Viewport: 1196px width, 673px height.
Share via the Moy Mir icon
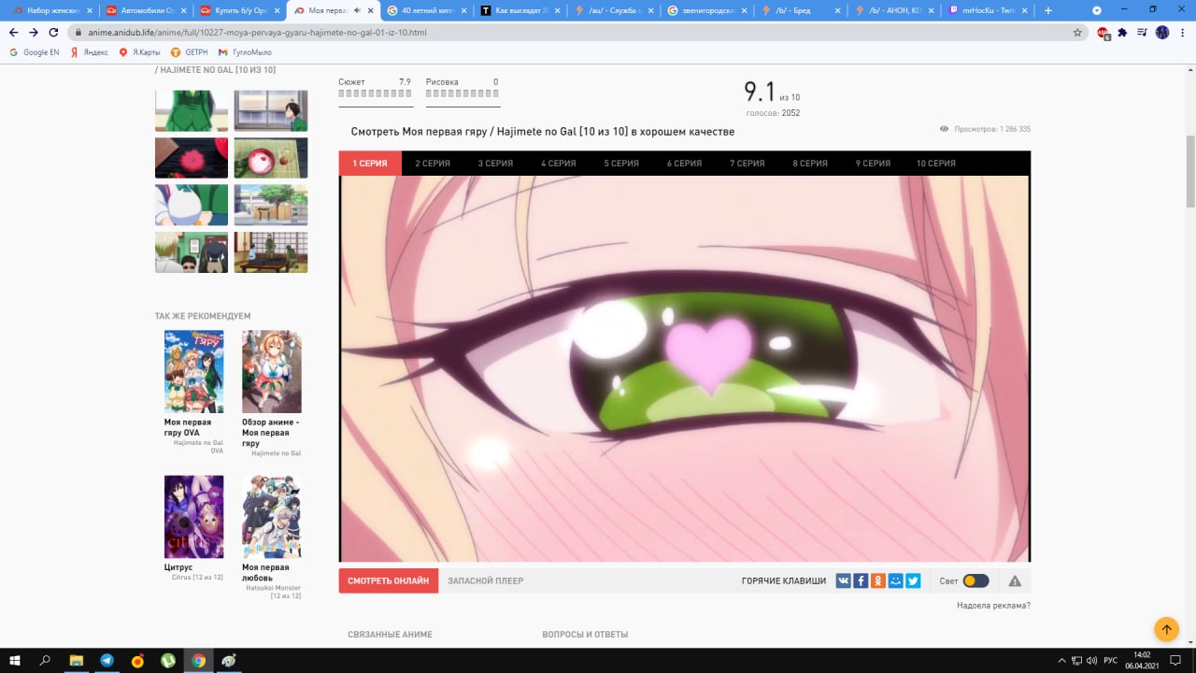(x=896, y=580)
